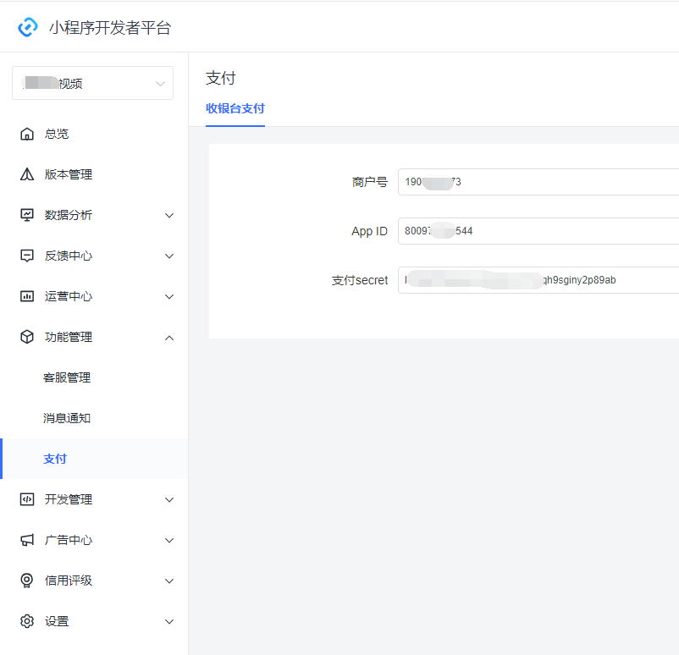679x655 pixels.
Task: Expand the 信用评级 menu chevron
Action: point(169,581)
